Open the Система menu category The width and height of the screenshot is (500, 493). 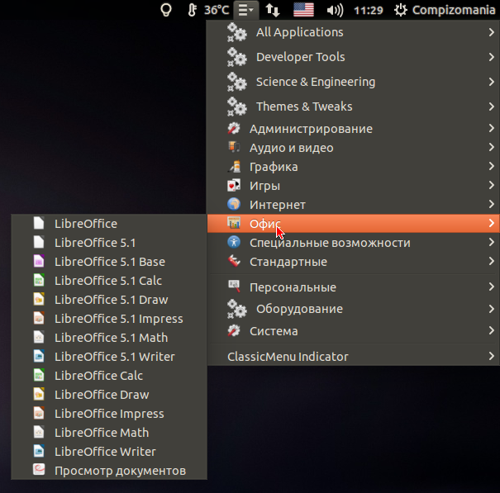354,331
